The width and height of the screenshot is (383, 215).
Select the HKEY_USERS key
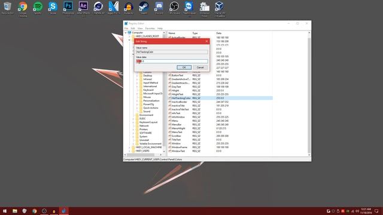point(142,151)
